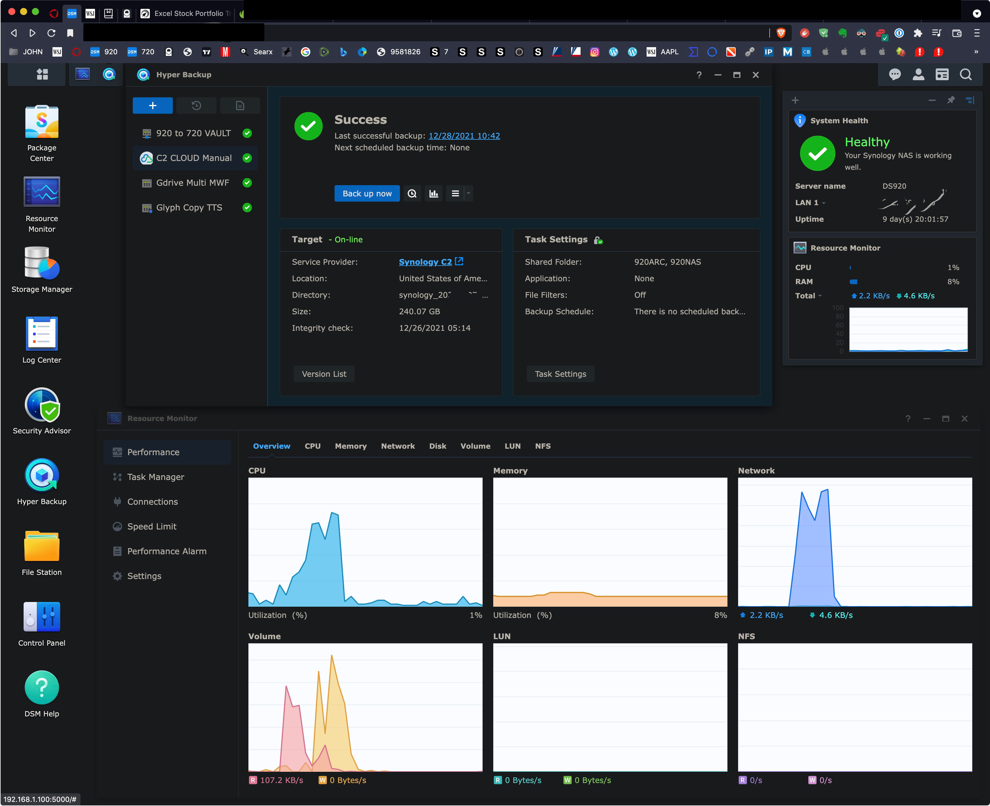Expand the Total network dropdown in widget
Screen dimensions: 990x806
click(x=819, y=296)
